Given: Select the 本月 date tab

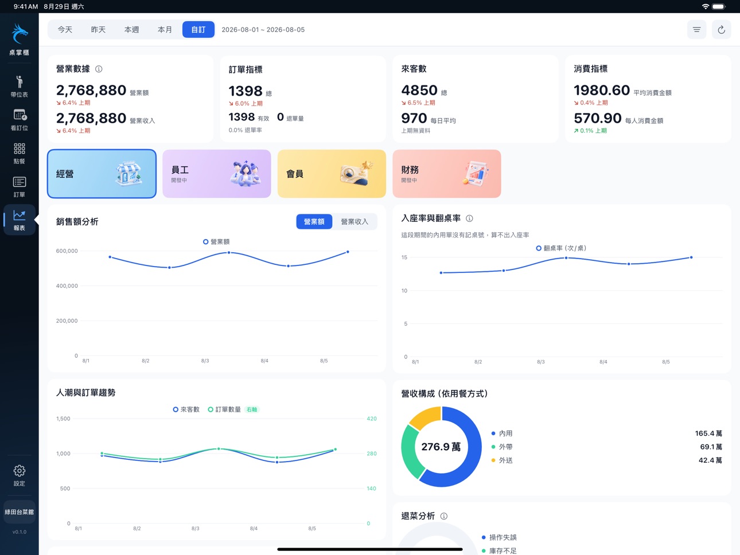Looking at the screenshot, I should click(165, 30).
